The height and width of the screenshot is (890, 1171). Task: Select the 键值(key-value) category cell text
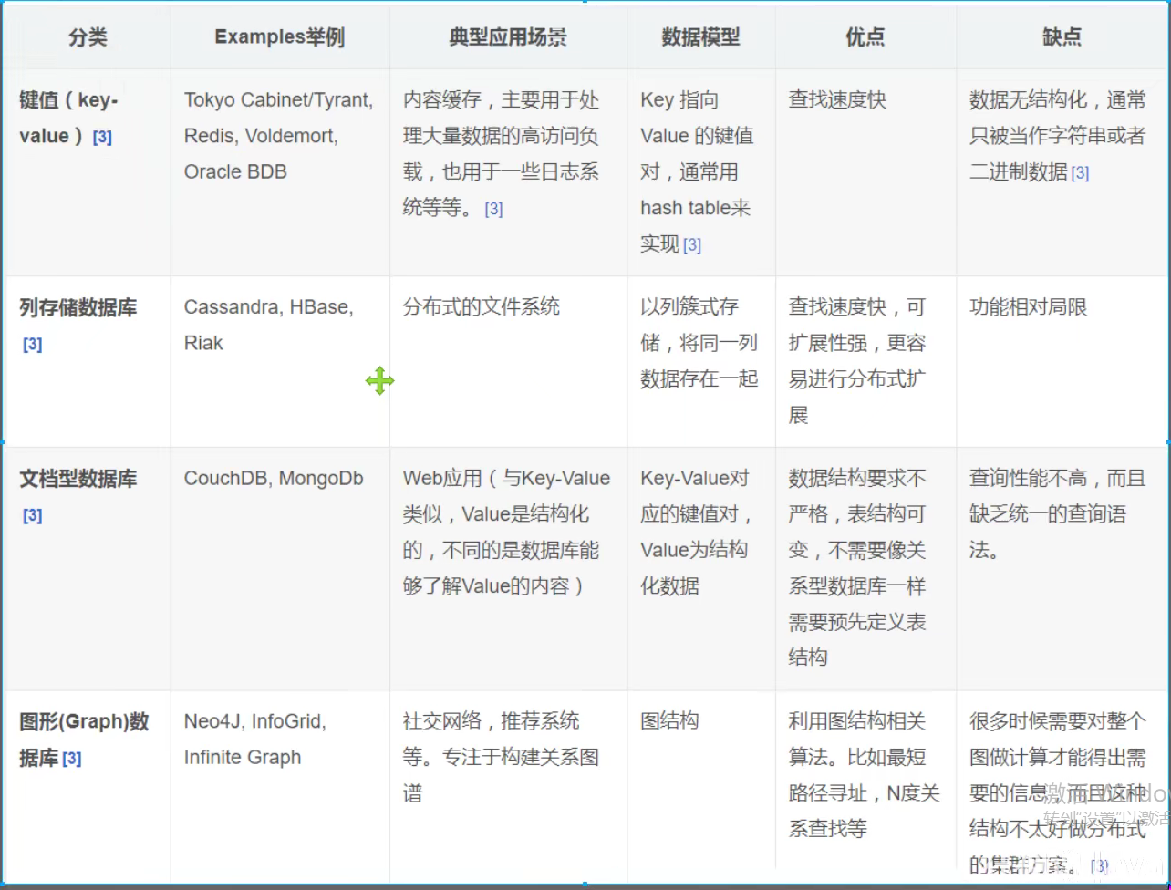[69, 119]
